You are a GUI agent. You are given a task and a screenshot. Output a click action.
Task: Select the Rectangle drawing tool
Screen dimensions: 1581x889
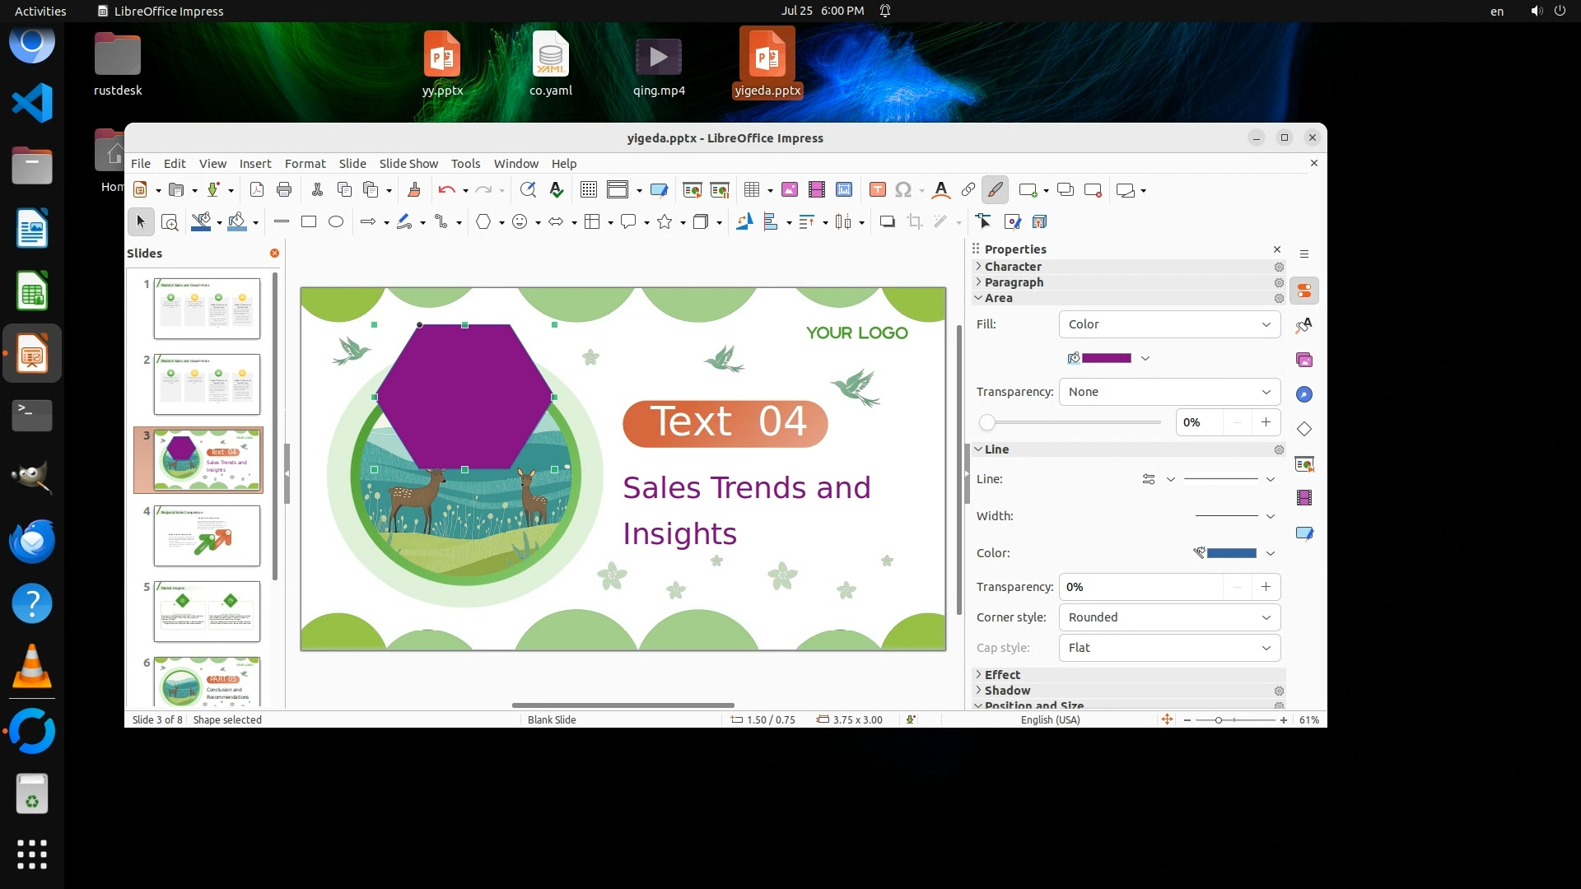coord(309,222)
